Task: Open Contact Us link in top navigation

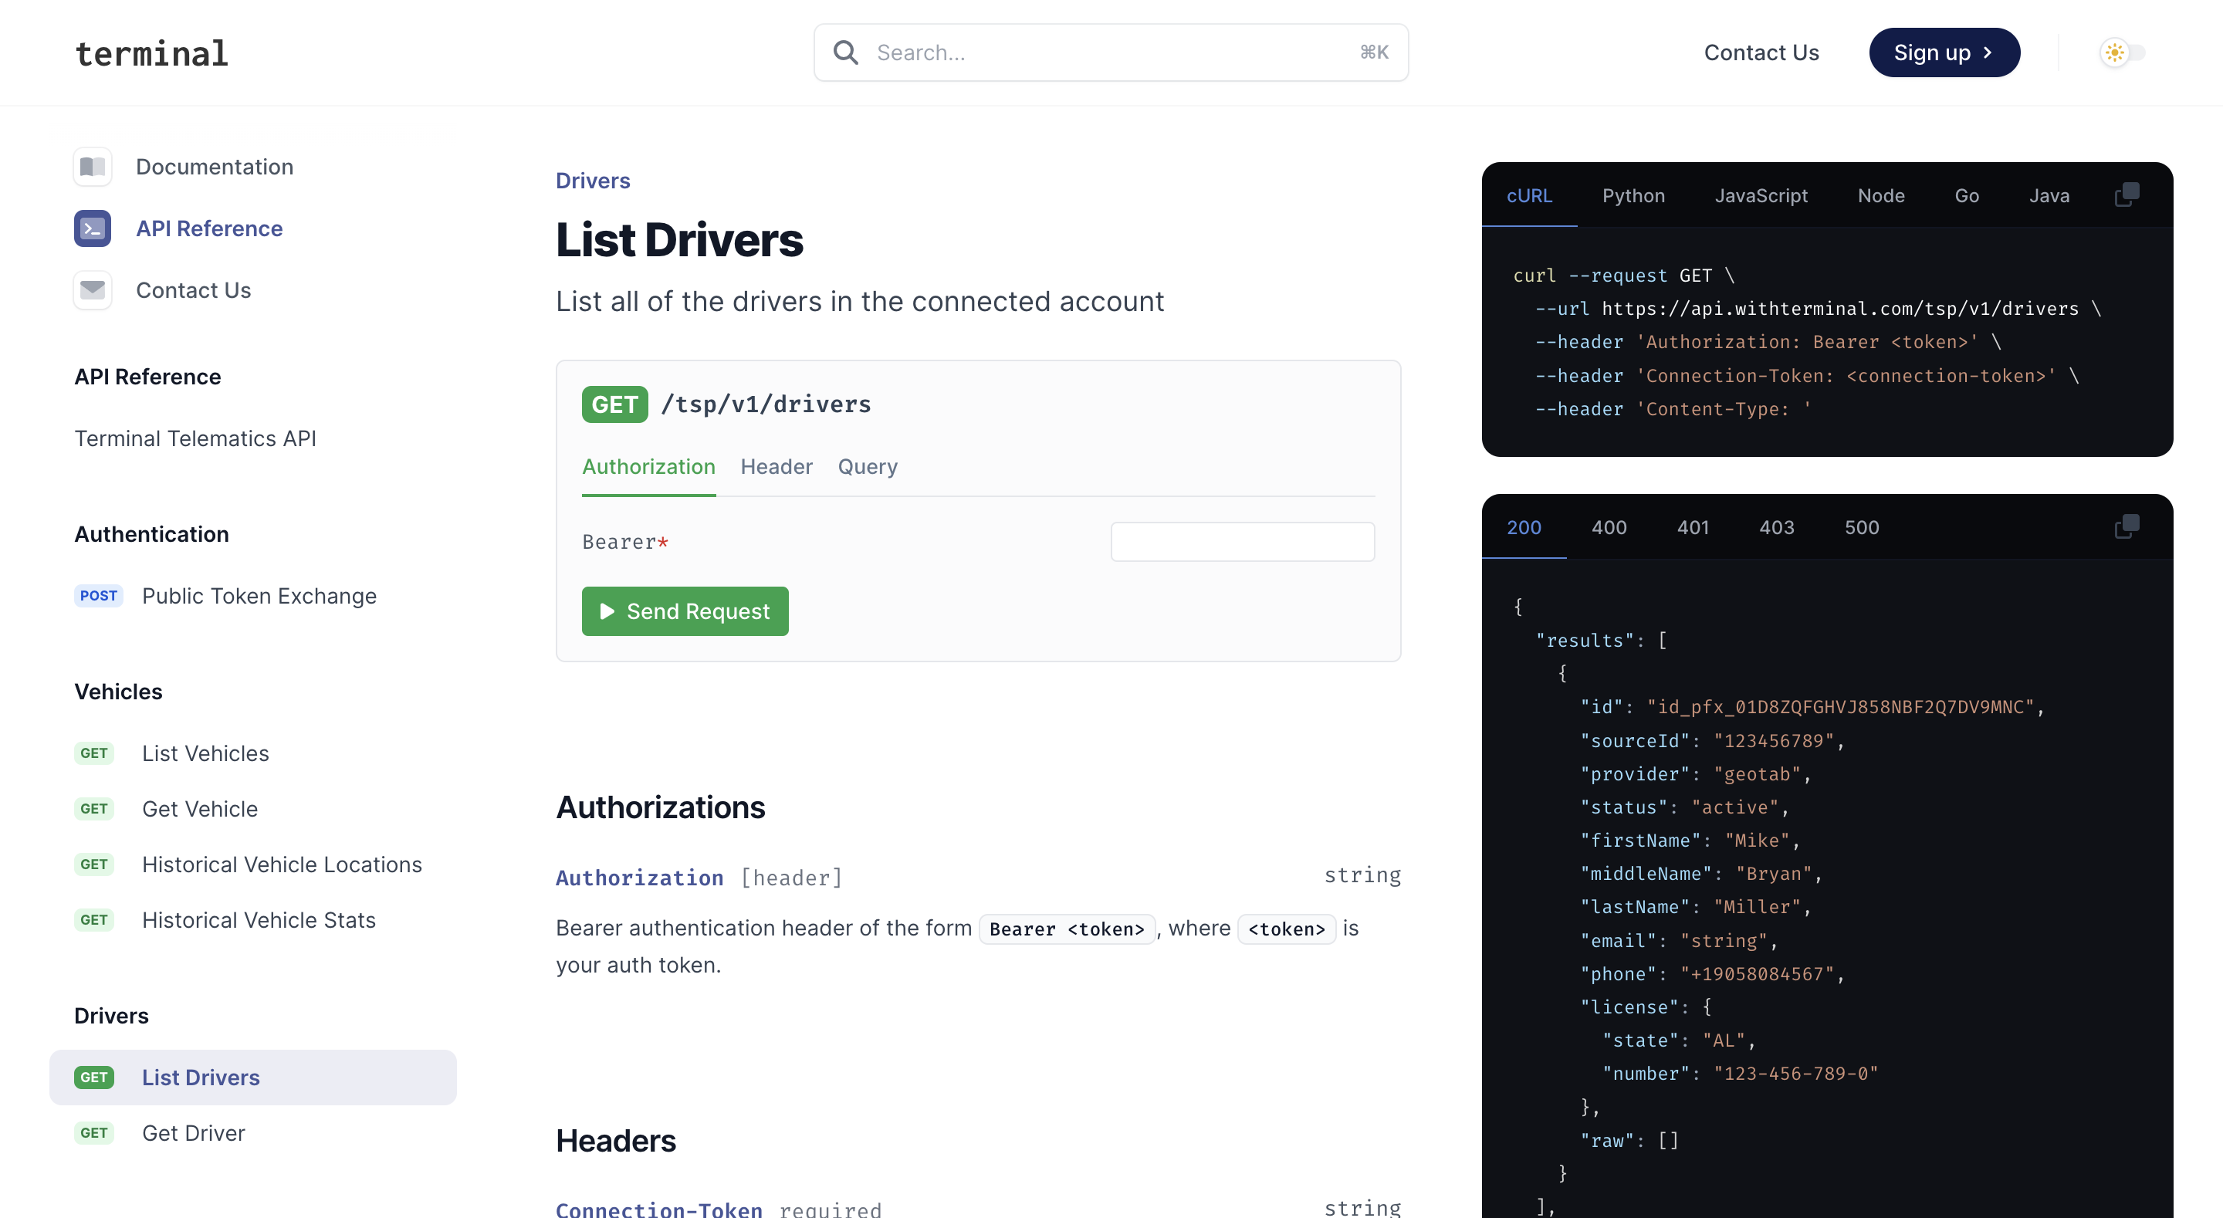Action: click(1761, 52)
